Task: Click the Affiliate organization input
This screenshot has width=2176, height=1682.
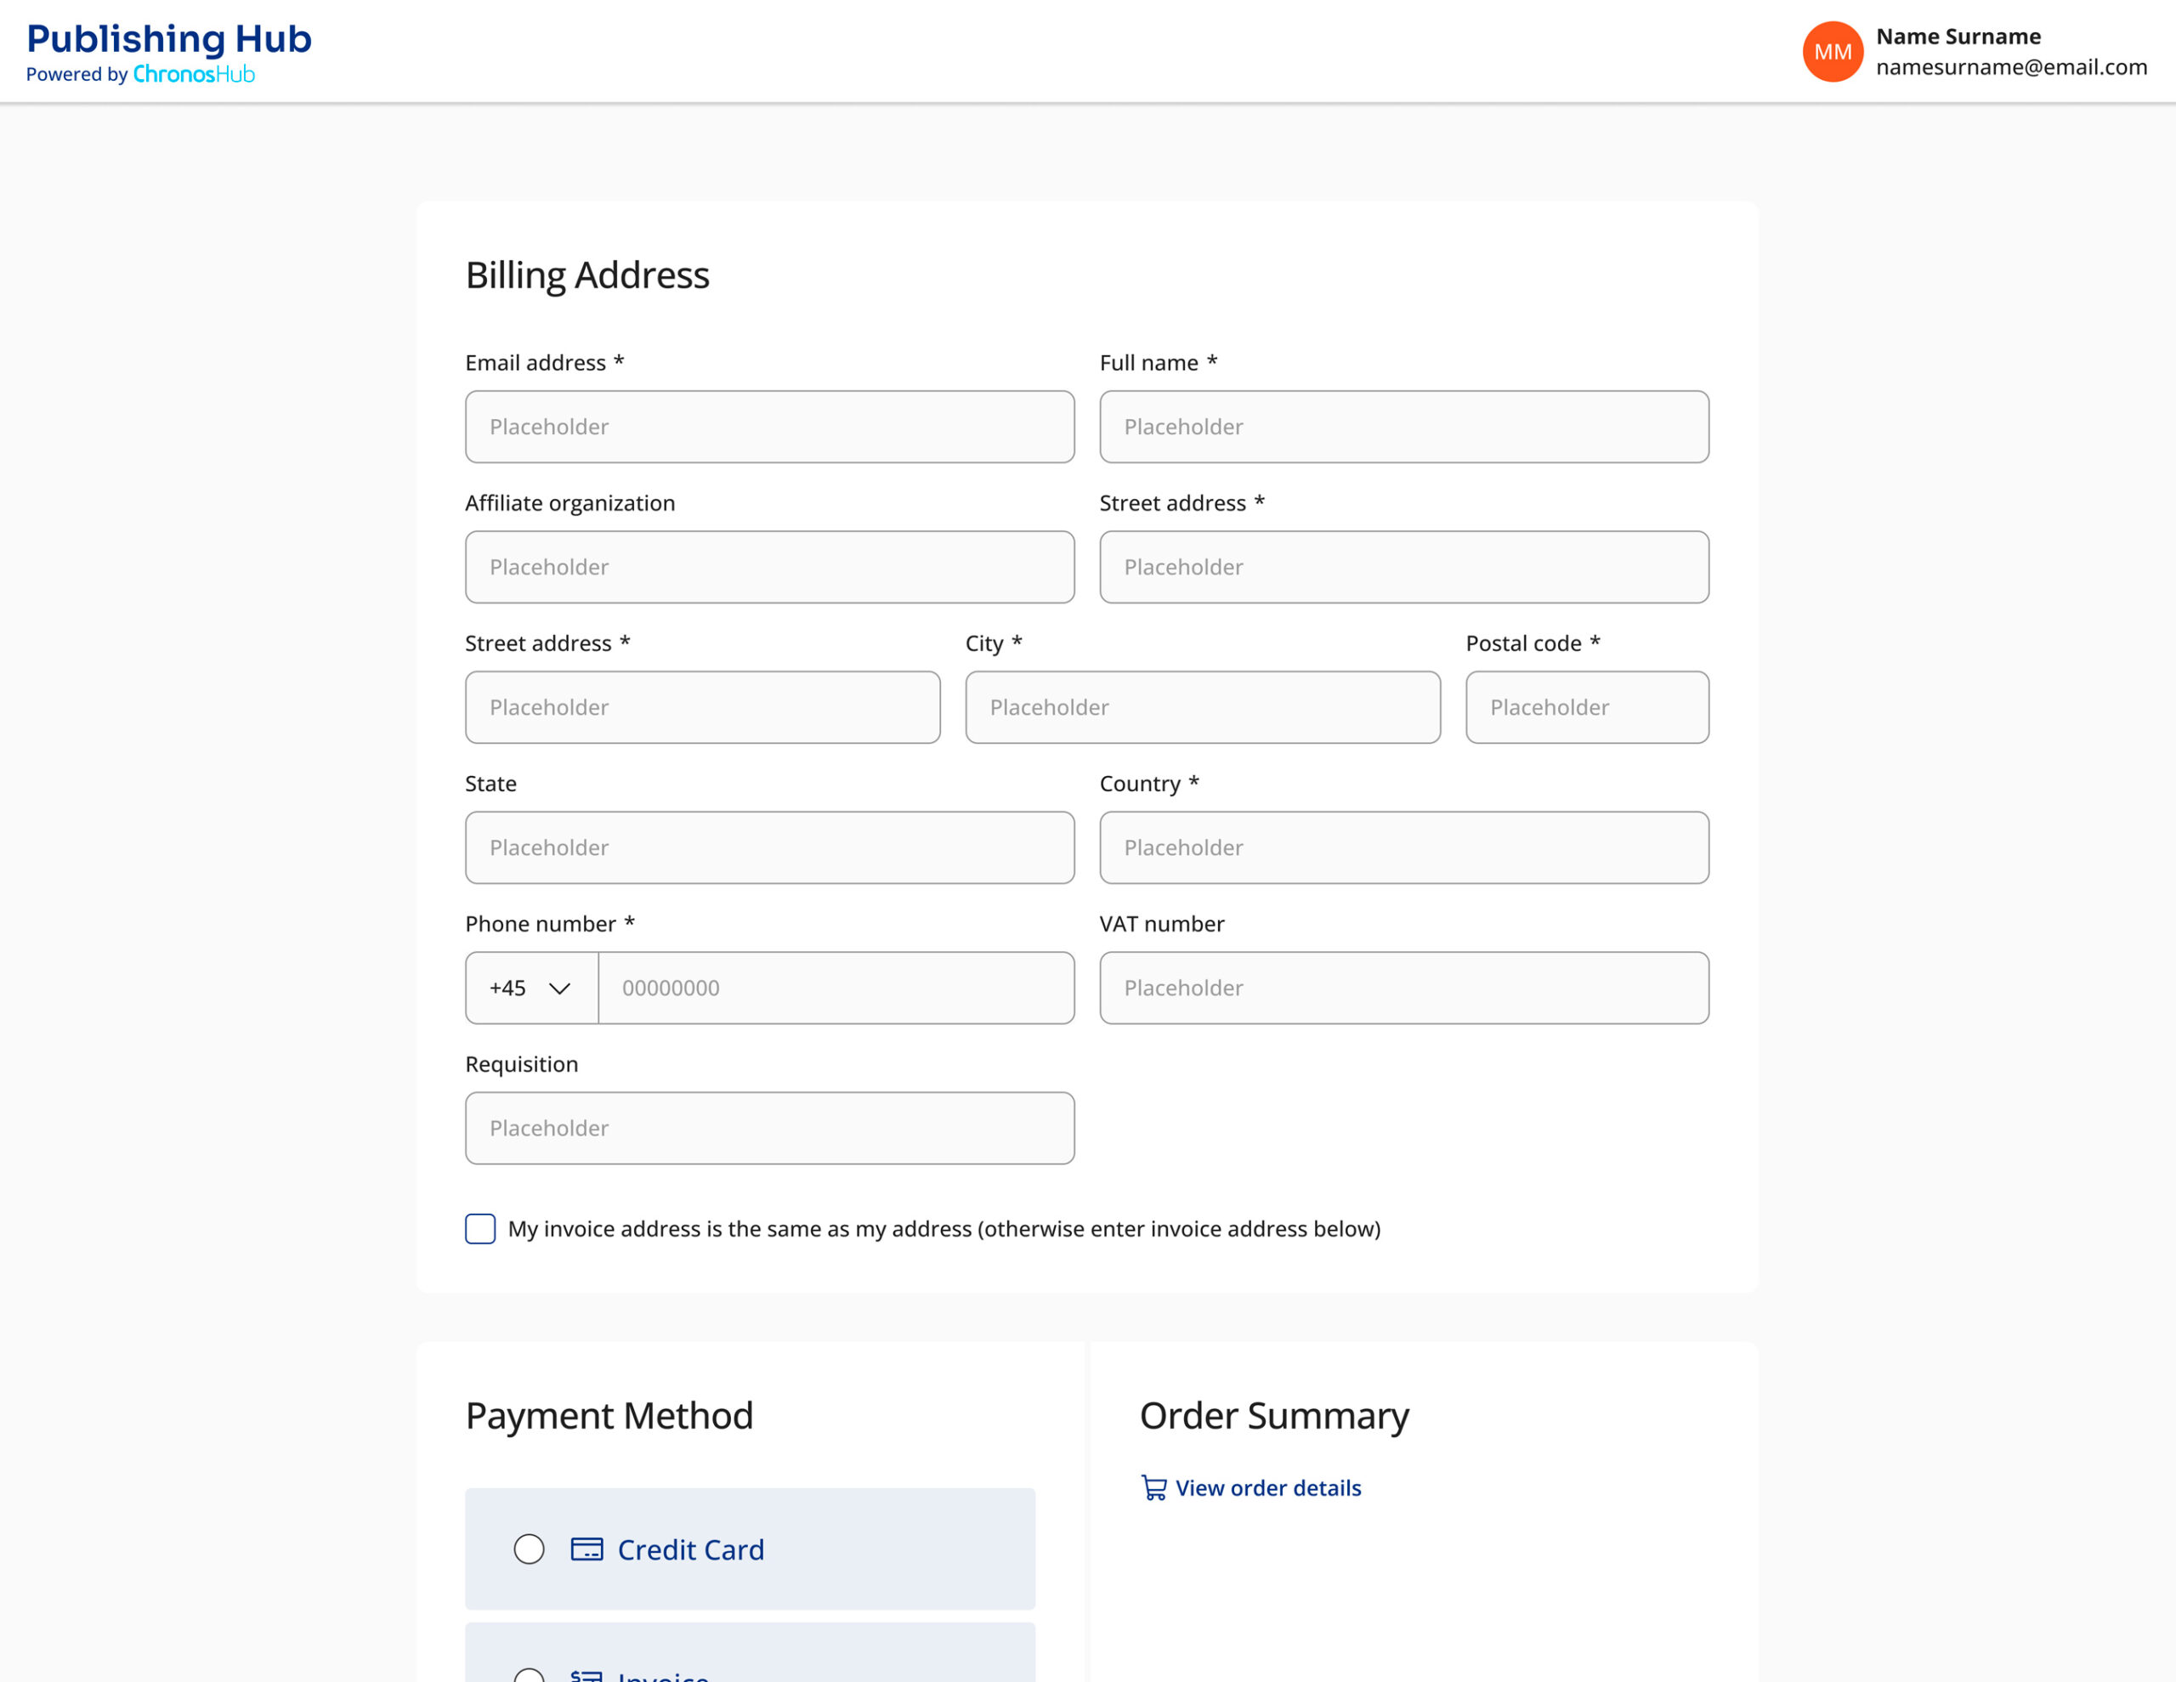Action: tap(769, 567)
